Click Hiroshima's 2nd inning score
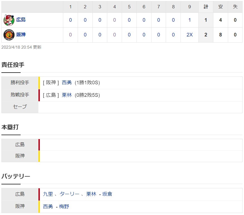 click(85, 20)
